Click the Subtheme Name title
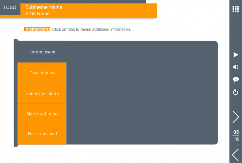Image resolution: width=242 pixels, height=163 pixels. click(x=44, y=7)
